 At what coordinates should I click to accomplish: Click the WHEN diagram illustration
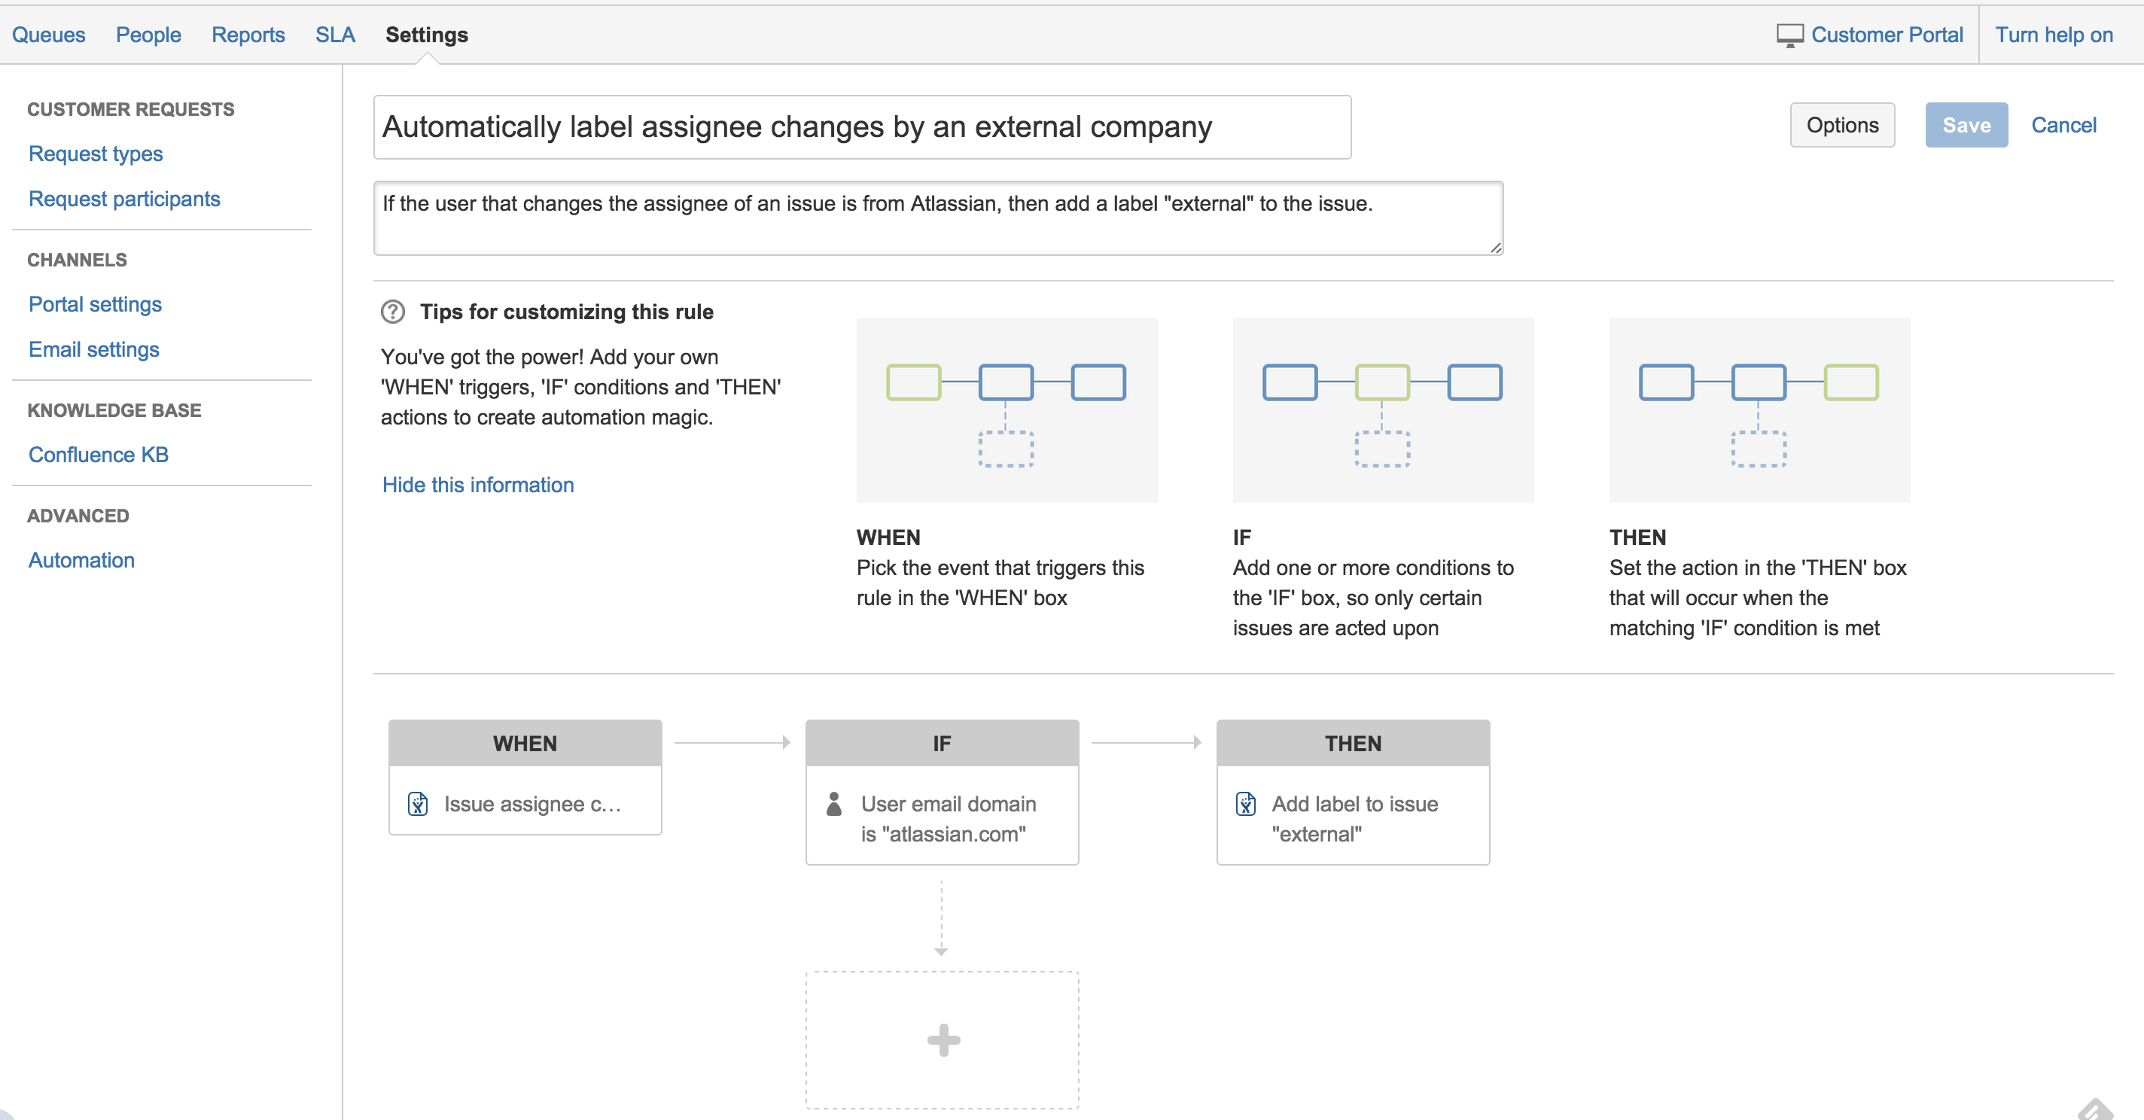tap(1007, 410)
